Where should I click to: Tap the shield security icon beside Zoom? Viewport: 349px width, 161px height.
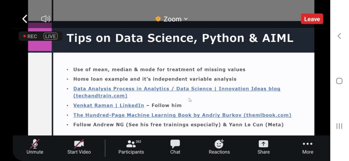coord(158,19)
